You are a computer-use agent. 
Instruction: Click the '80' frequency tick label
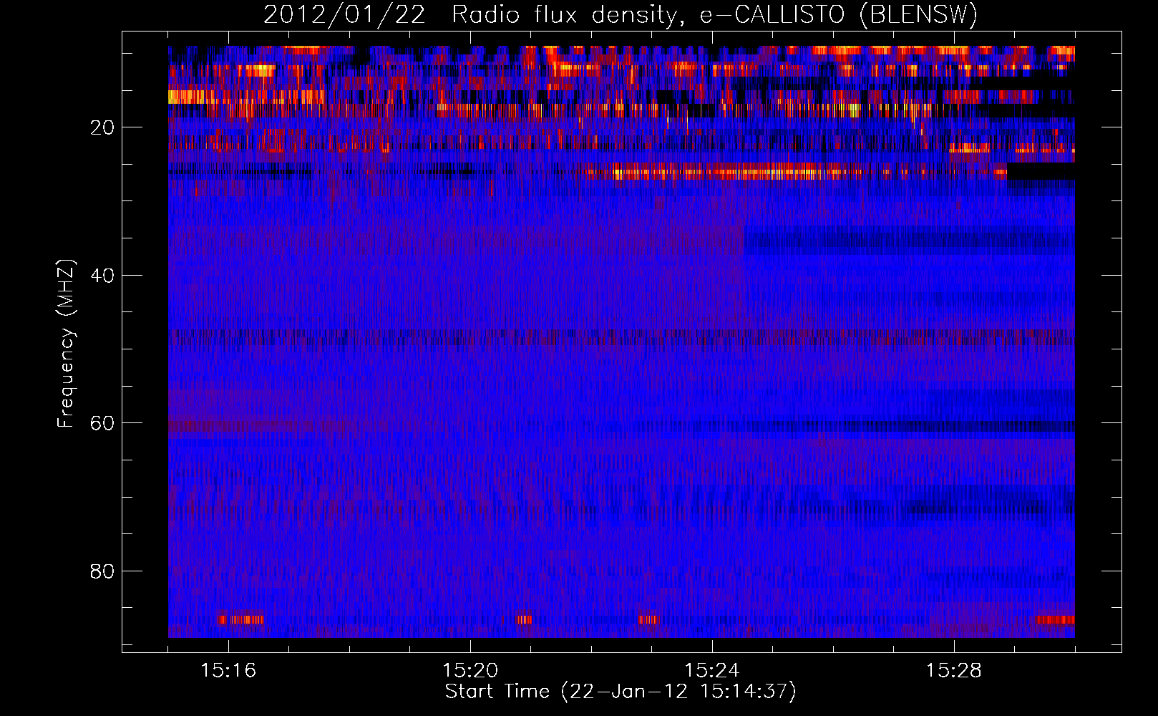[103, 571]
